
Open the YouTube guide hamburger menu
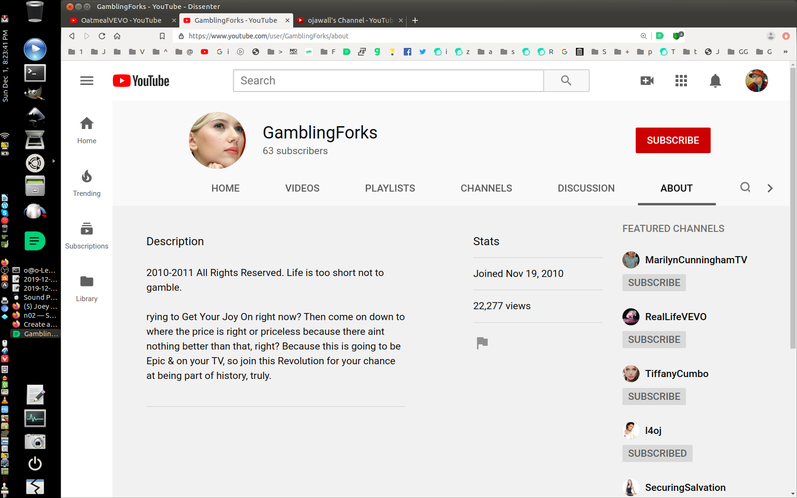[87, 81]
